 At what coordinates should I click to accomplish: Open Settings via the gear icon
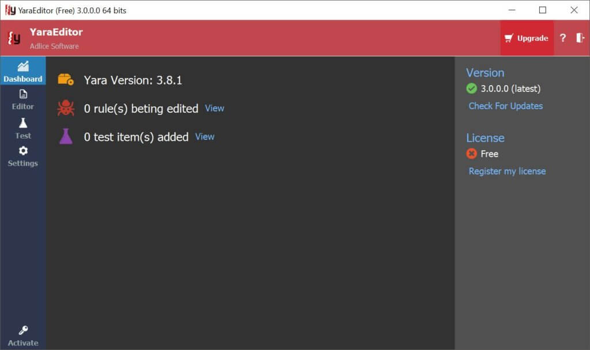(x=22, y=150)
